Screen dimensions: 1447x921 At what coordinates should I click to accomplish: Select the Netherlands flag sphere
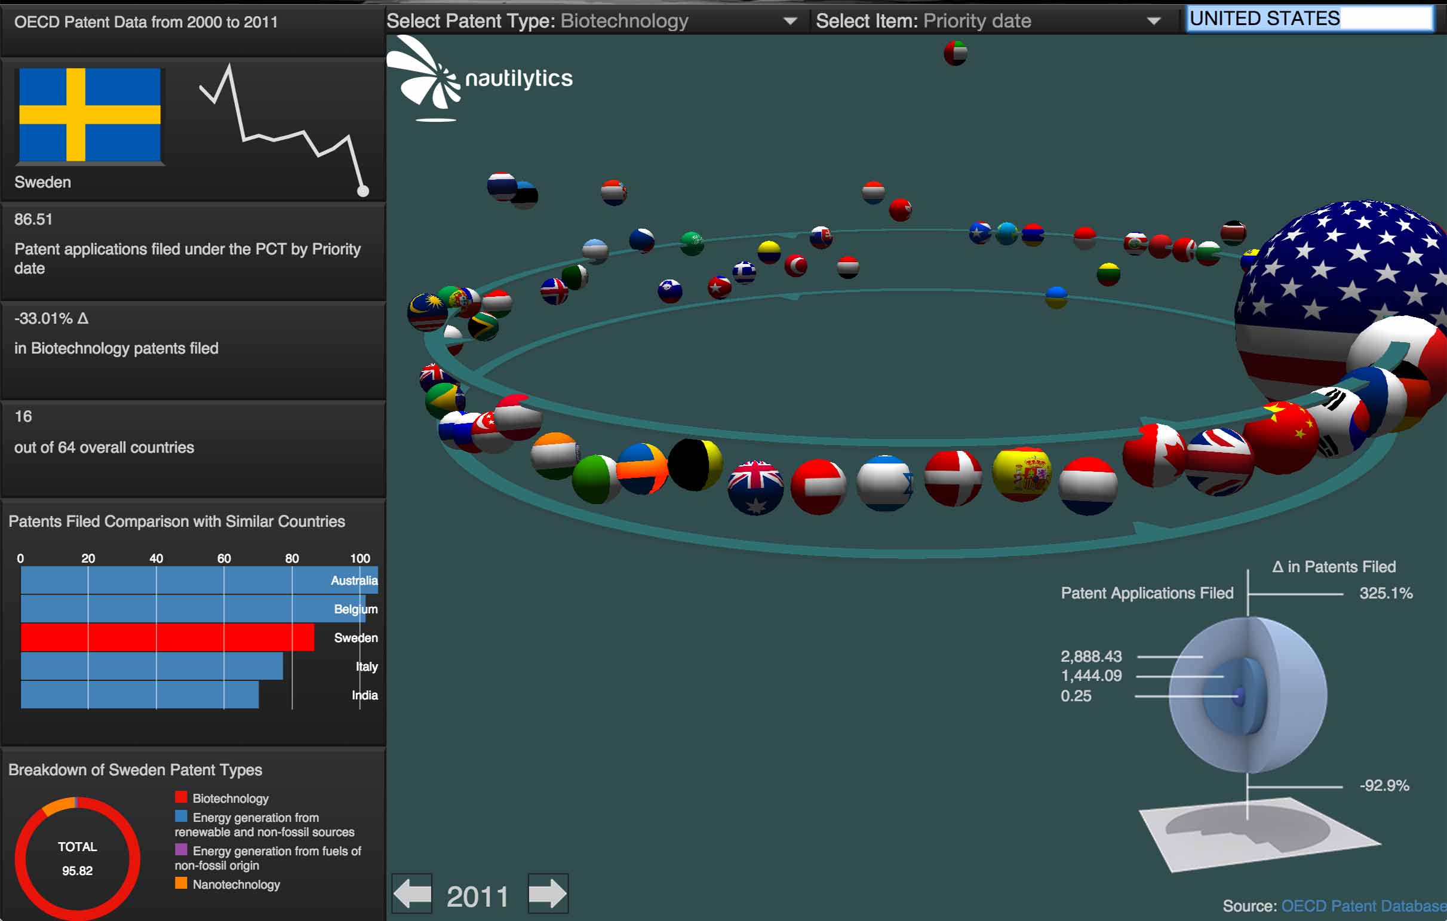click(1088, 486)
